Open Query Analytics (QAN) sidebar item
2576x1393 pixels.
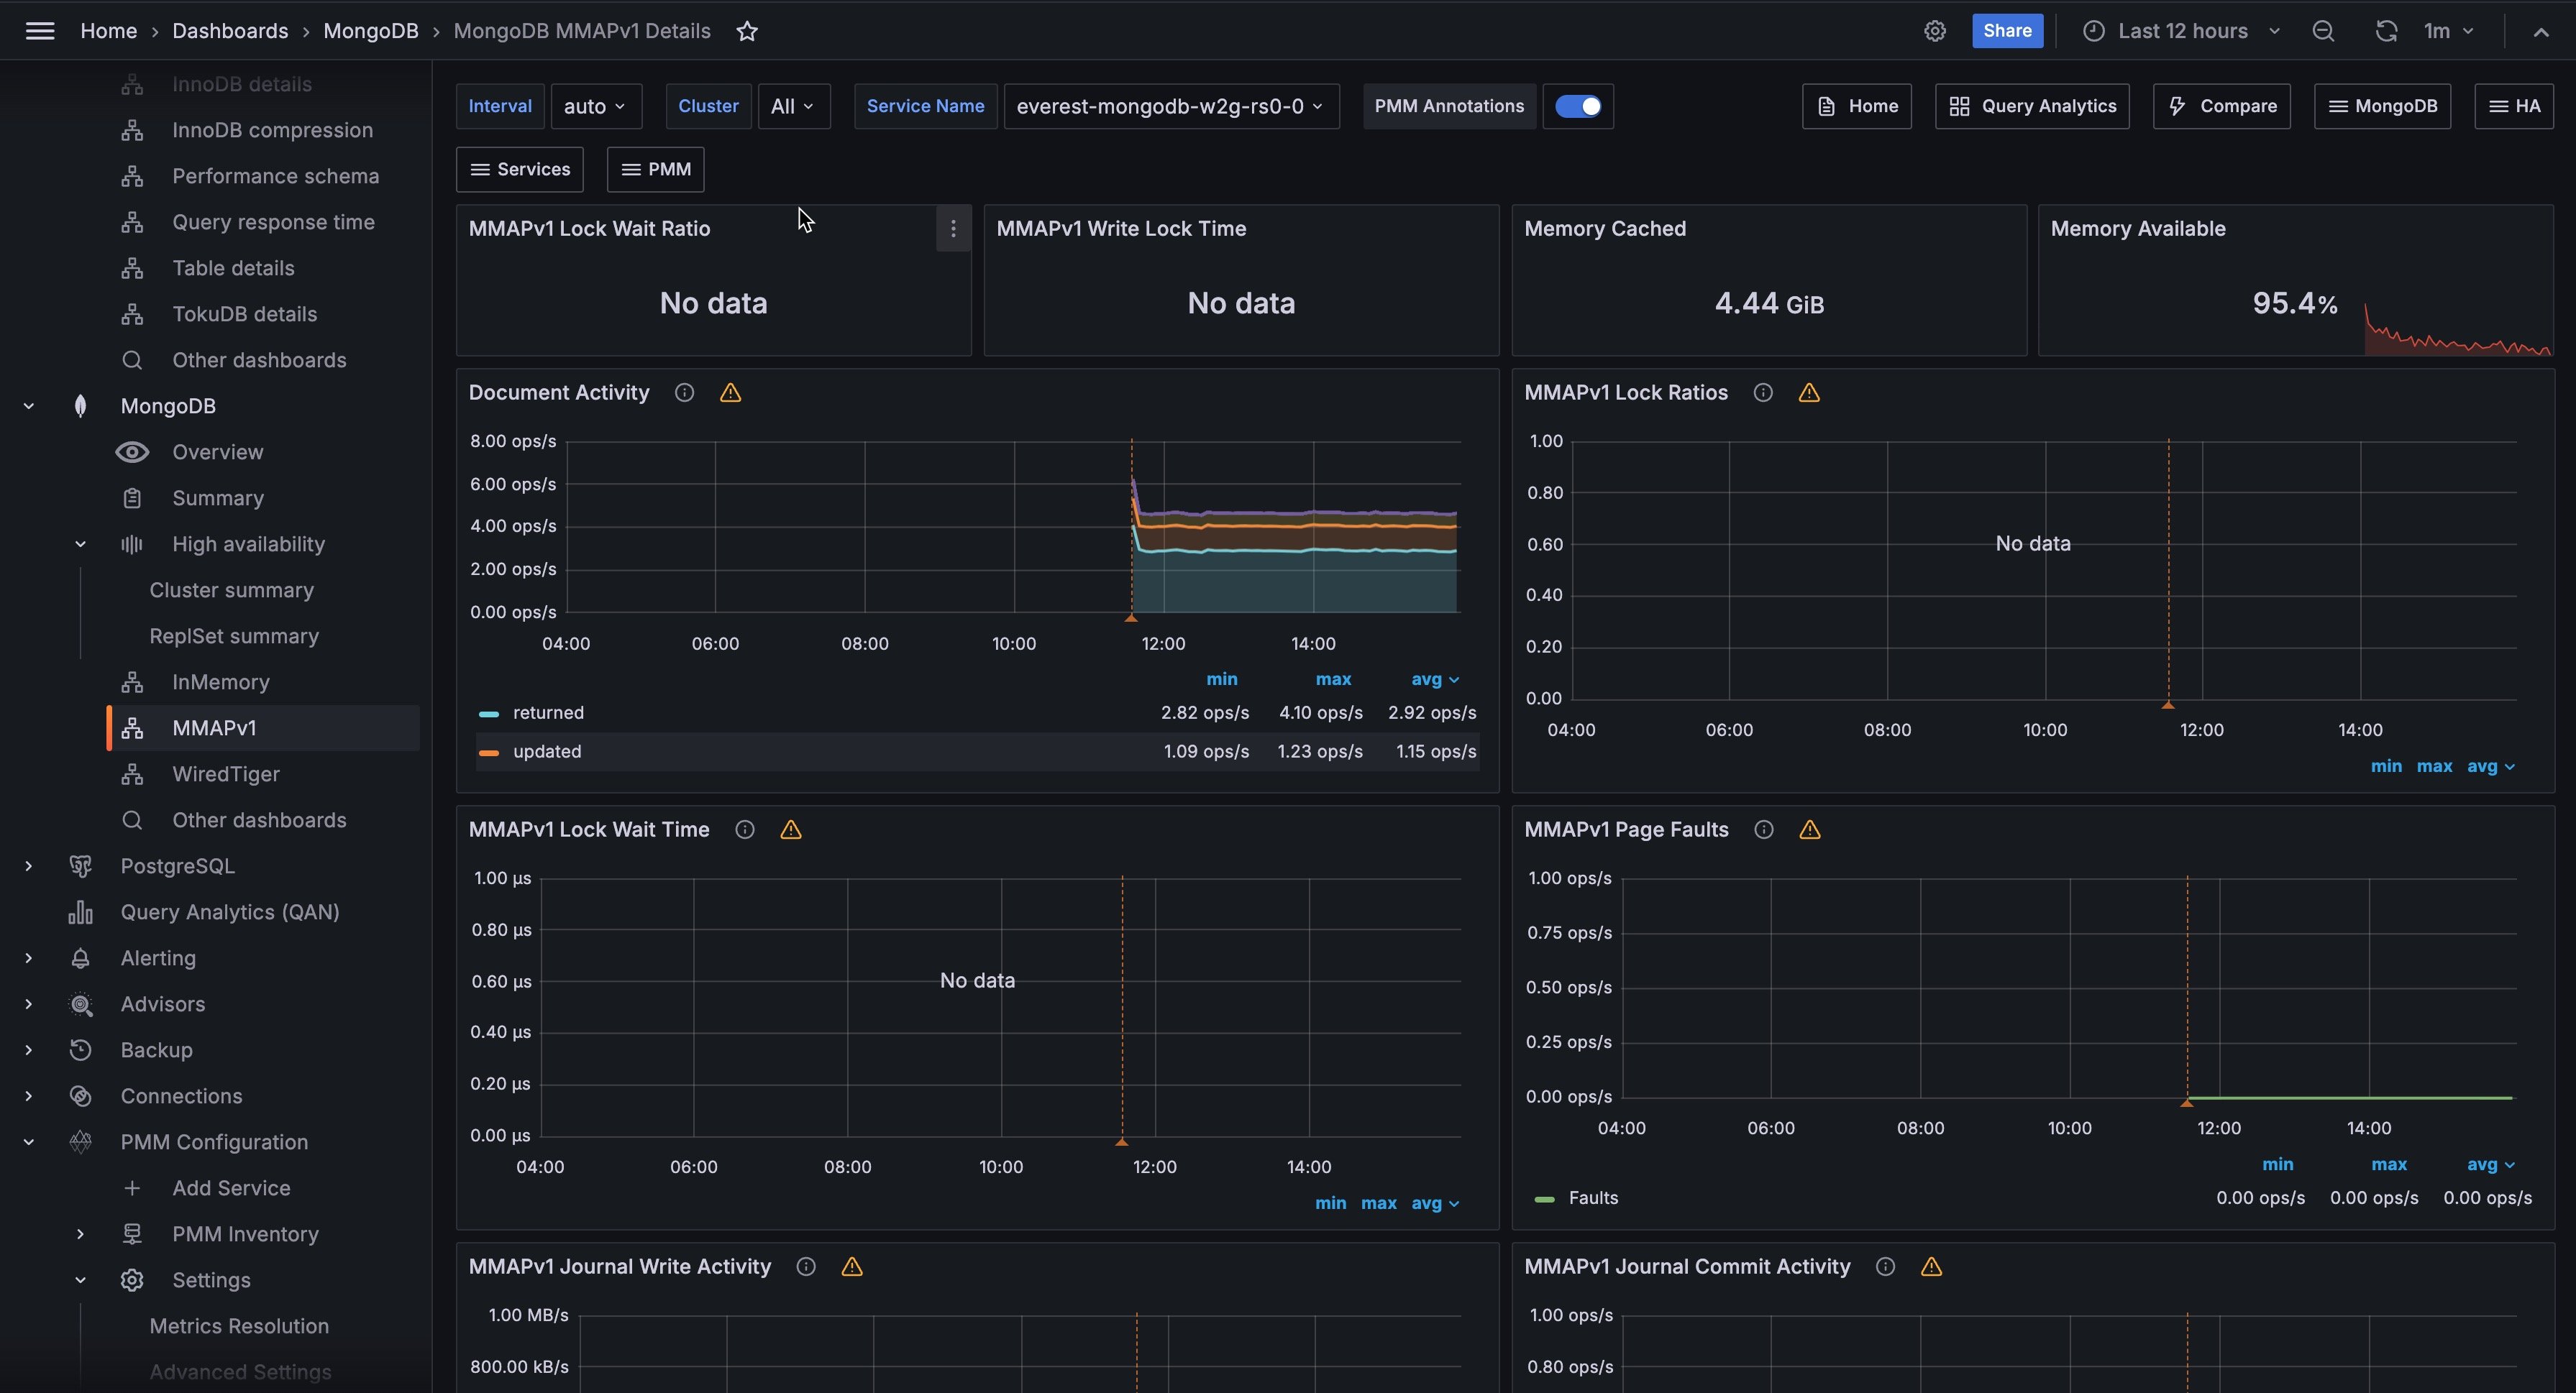[230, 912]
